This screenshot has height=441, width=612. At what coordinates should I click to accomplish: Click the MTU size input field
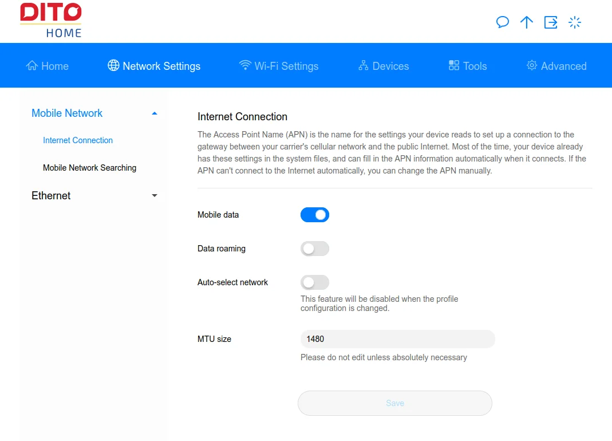398,339
